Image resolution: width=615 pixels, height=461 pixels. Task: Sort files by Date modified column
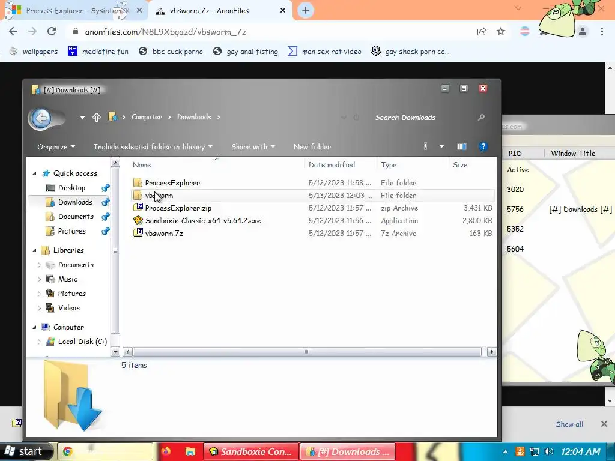(x=332, y=165)
